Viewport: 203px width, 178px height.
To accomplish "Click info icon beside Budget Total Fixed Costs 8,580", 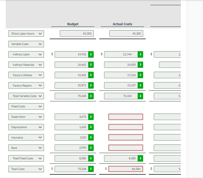I will click(x=91, y=158).
